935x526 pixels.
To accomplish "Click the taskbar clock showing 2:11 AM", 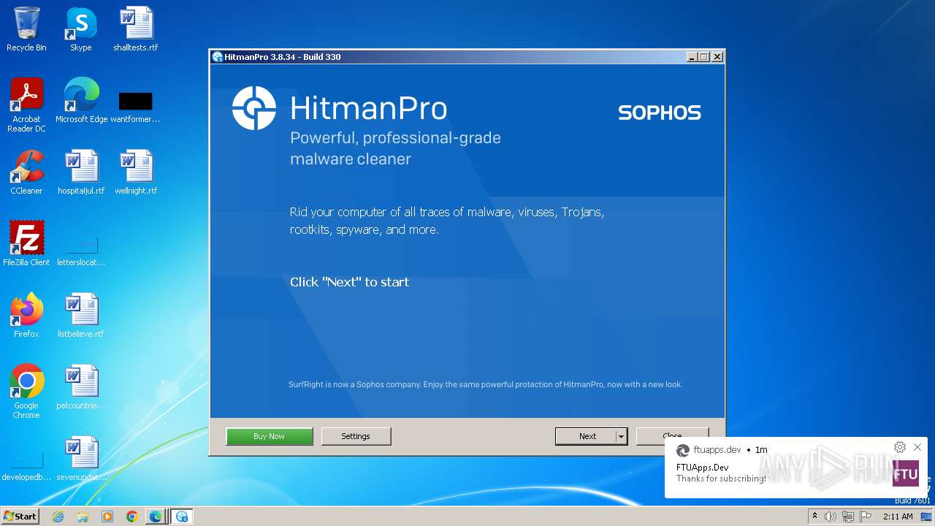I will [898, 517].
